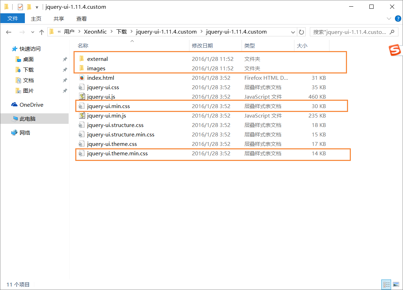Switch to the 共享 ribbon tab
Screen dimensions: 403x290
coord(58,19)
